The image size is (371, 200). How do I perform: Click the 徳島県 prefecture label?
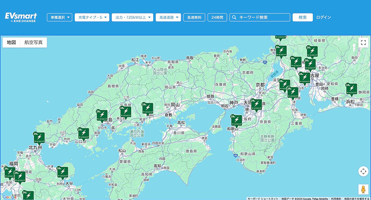(x=191, y=151)
